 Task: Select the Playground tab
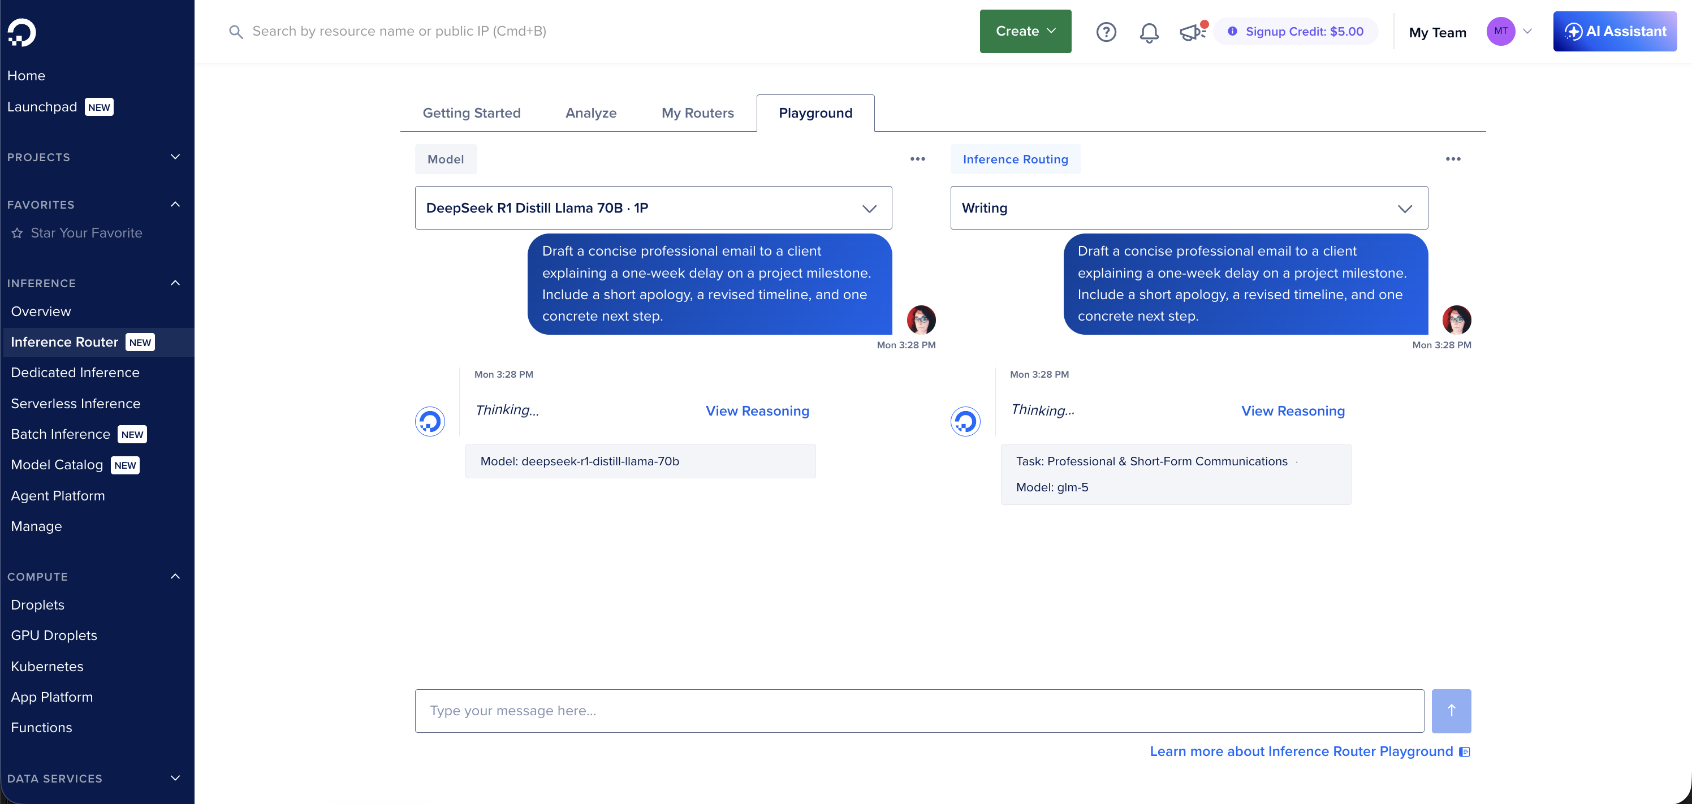tap(815, 113)
